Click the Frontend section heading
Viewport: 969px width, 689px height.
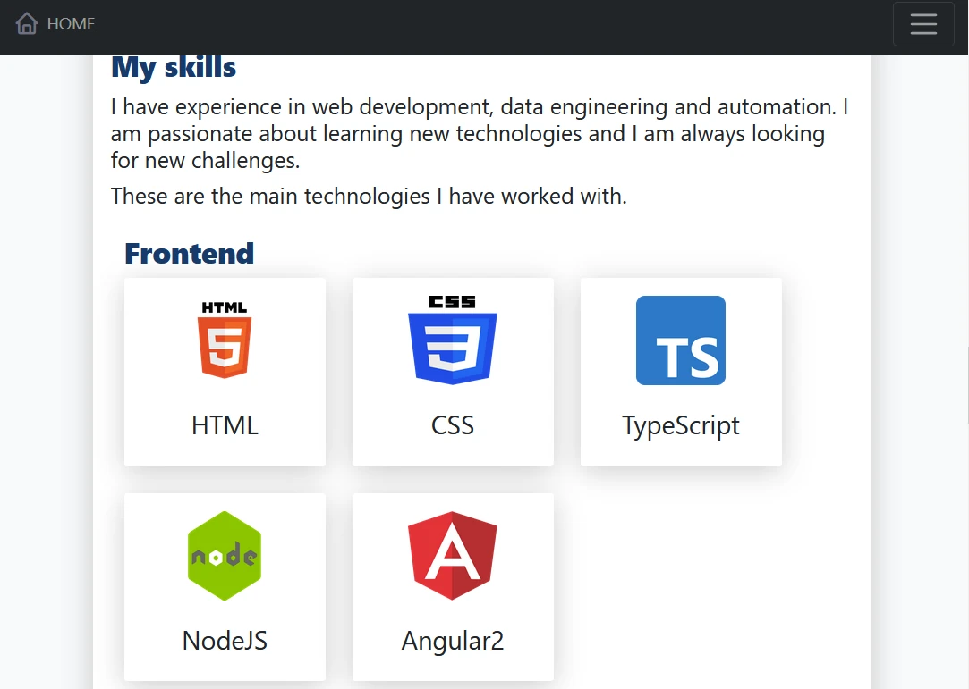(x=189, y=254)
